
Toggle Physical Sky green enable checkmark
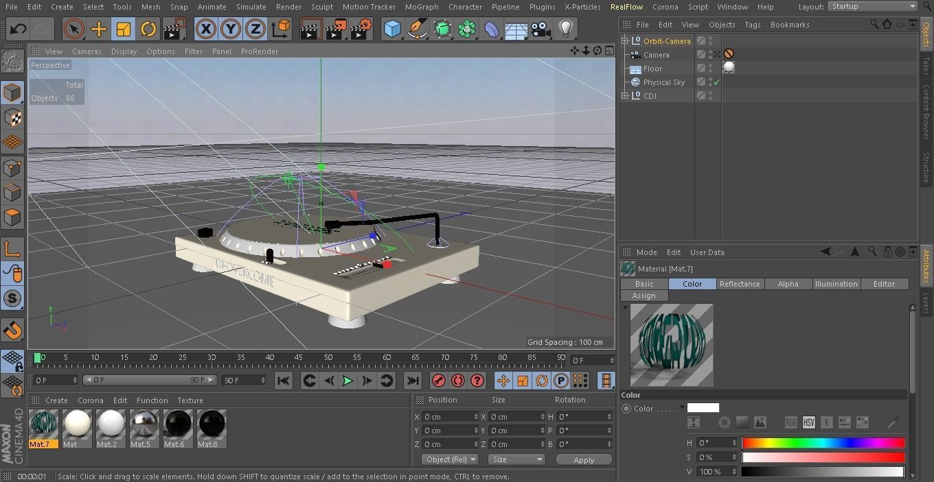[x=717, y=82]
